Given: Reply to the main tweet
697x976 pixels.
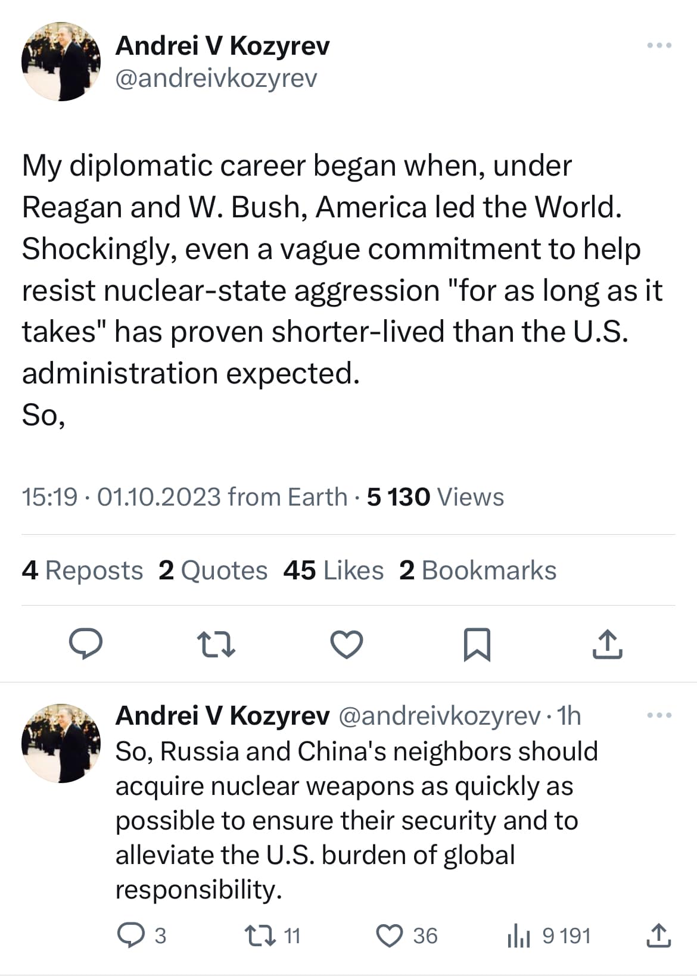Looking at the screenshot, I should [86, 644].
